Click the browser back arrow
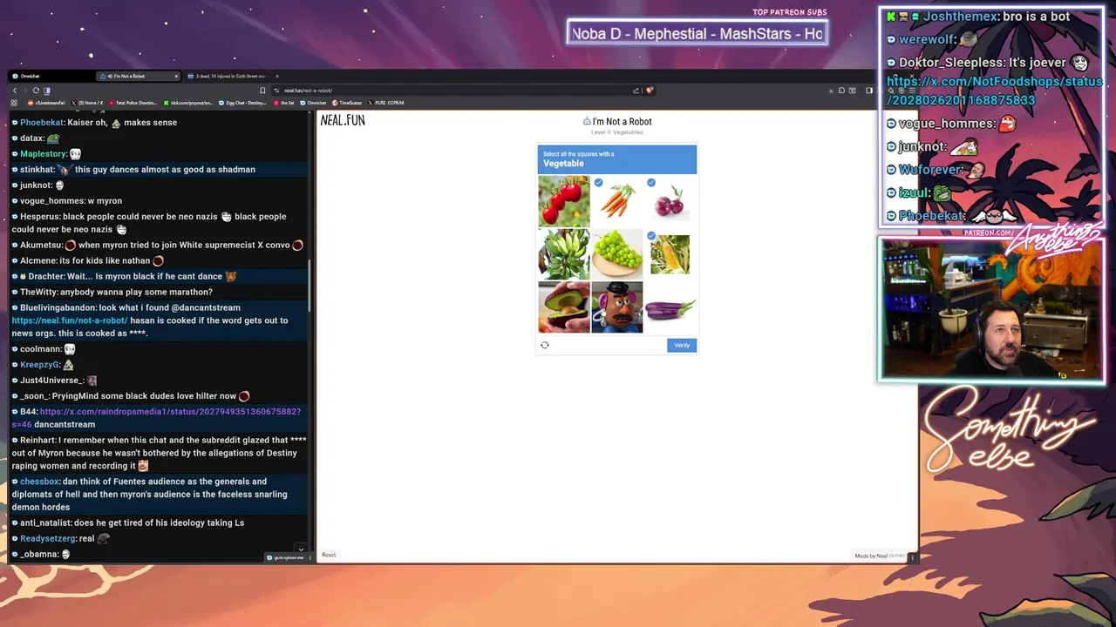 point(15,91)
